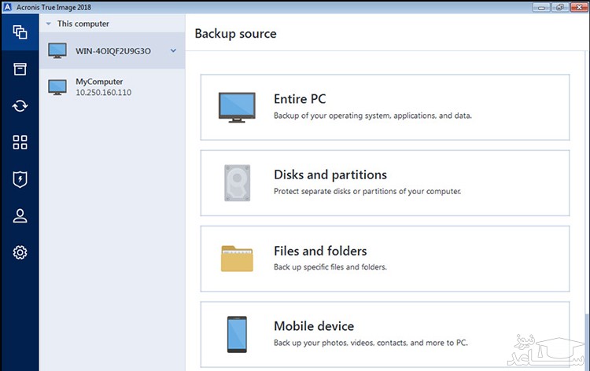Click the Entire PC monitor icon
The width and height of the screenshot is (590, 371).
click(x=236, y=107)
